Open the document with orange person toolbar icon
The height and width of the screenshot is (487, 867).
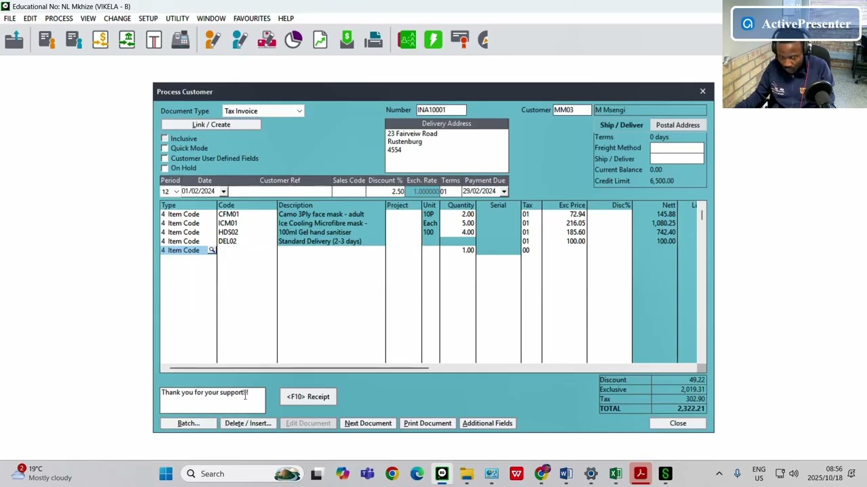46,40
